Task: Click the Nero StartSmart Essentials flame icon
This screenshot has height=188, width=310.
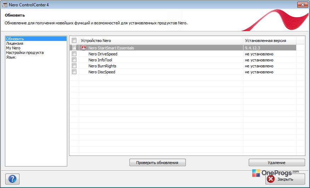Action: (x=84, y=48)
